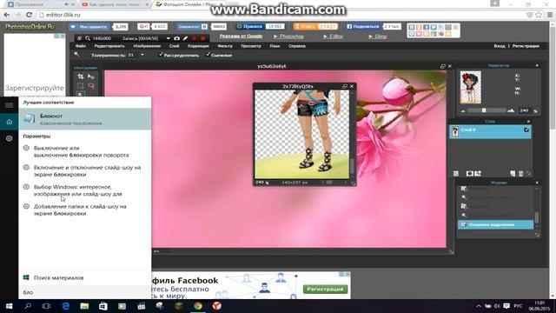Image resolution: width=556 pixels, height=313 pixels.
Task: Toggle the 'Смежные' checkbox
Action: [x=208, y=54]
